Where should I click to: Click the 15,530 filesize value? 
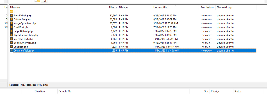[113, 19]
